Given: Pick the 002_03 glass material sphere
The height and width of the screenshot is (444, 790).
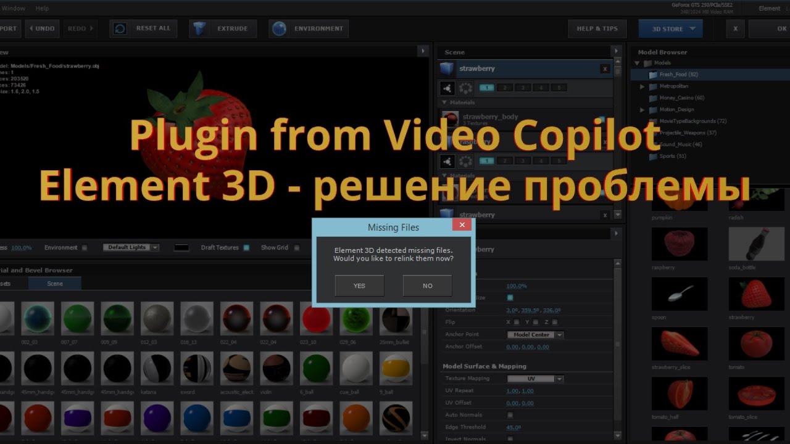Looking at the screenshot, I should point(38,318).
